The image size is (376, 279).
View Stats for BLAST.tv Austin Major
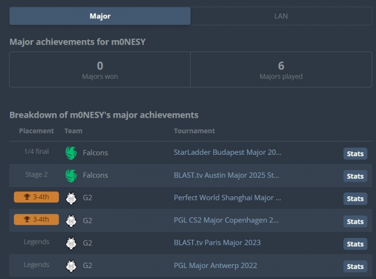[355, 176]
